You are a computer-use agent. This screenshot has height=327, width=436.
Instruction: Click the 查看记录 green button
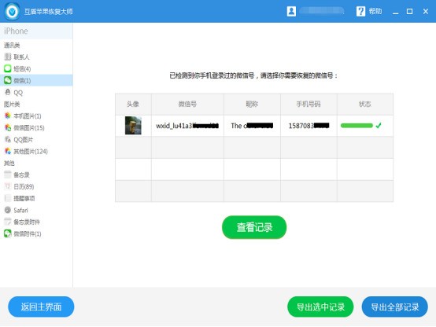254,227
